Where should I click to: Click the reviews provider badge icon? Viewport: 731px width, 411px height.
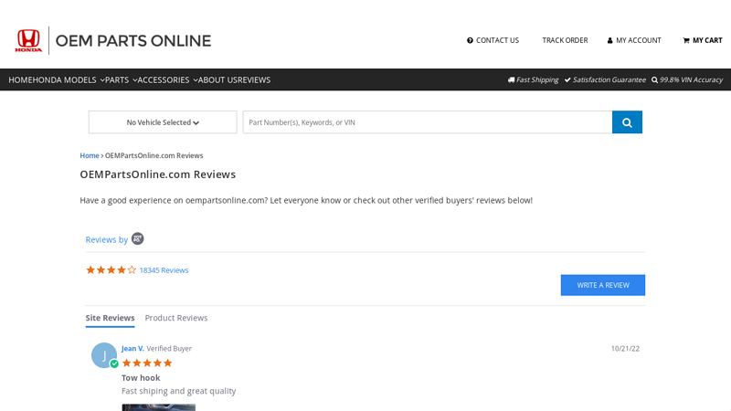(138, 238)
